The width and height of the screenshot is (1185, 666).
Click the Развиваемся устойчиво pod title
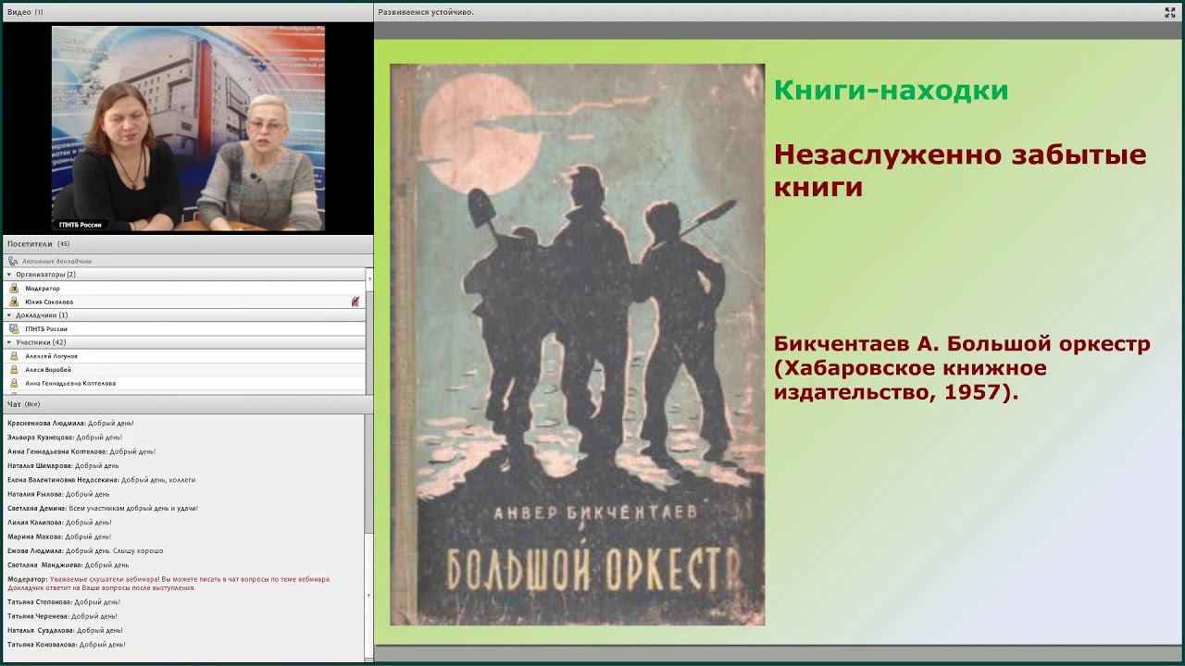(x=426, y=12)
